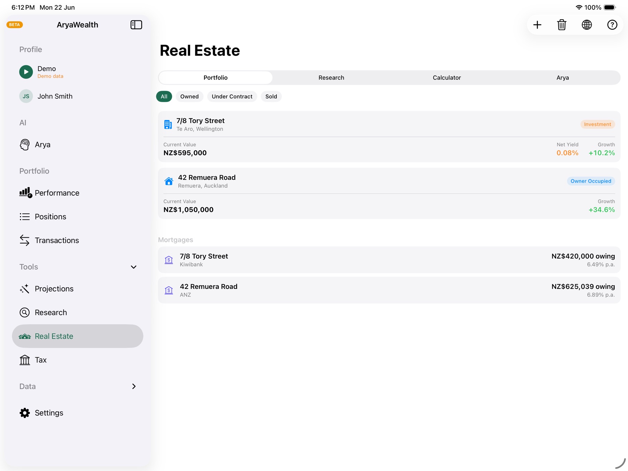This screenshot has width=628, height=471.
Task: Click NZ$420,000 owing amount
Action: point(583,256)
